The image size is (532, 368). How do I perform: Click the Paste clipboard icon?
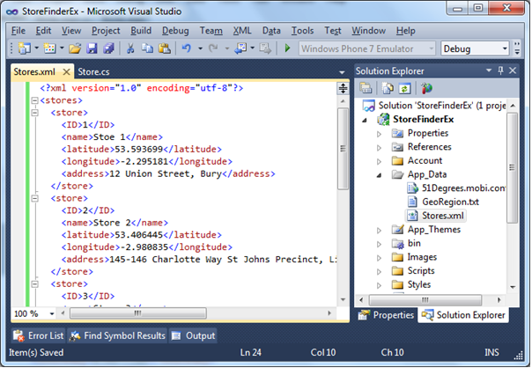point(165,48)
